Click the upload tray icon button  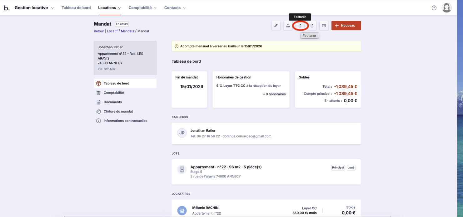coord(288,26)
